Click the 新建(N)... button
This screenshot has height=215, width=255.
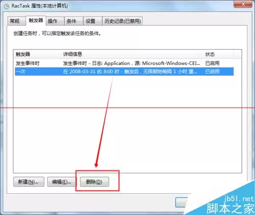[x=29, y=182]
